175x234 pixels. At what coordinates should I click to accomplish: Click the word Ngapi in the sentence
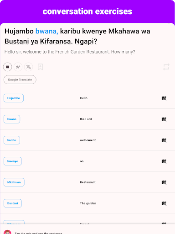pyautogui.click(x=86, y=42)
